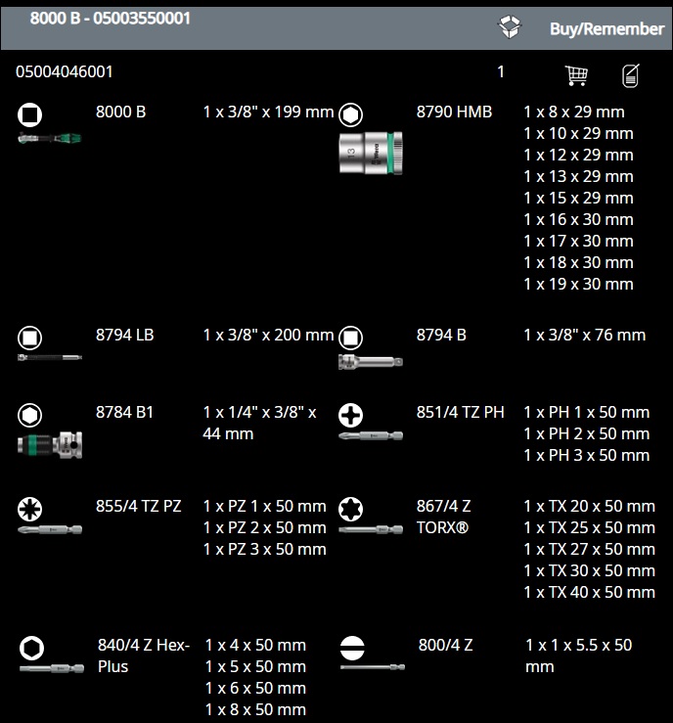Viewport: 673px width, 723px height.
Task: Select the 1 x 12 x 29 mm size
Action: tap(578, 155)
